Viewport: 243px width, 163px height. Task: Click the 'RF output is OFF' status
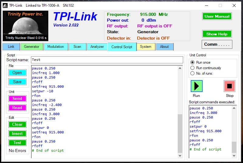(x=155, y=26)
